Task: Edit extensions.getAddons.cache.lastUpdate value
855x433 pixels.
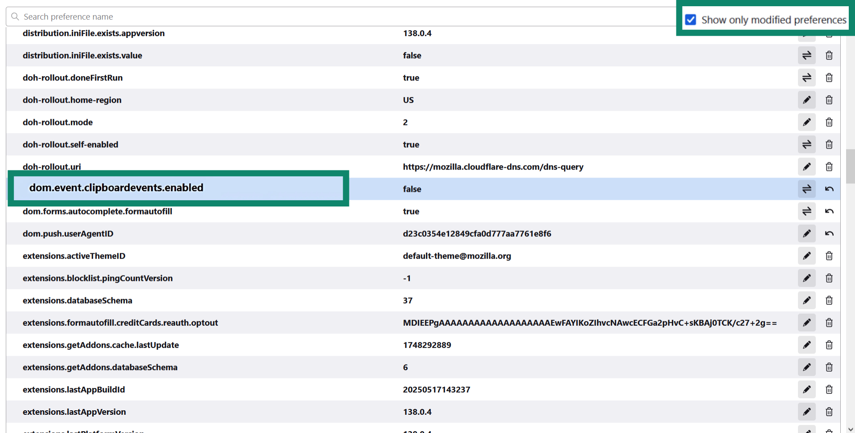Action: 806,345
